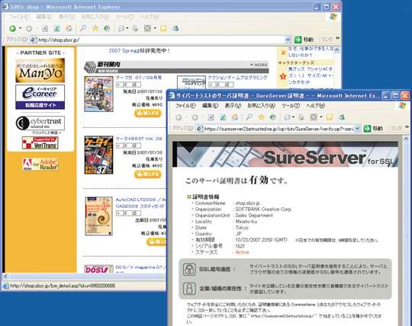The image size is (412, 326).
Task: Open Favorites star in SBCr shop toolbar
Action: tap(95, 28)
